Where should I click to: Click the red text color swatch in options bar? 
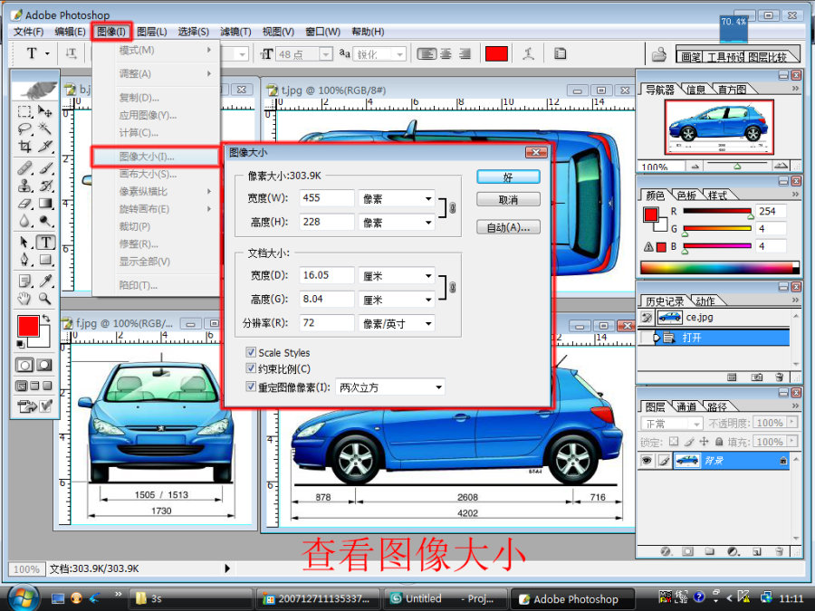(x=496, y=53)
